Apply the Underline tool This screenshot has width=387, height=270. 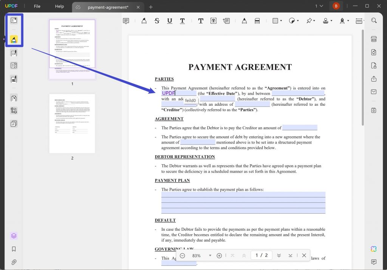click(x=170, y=21)
